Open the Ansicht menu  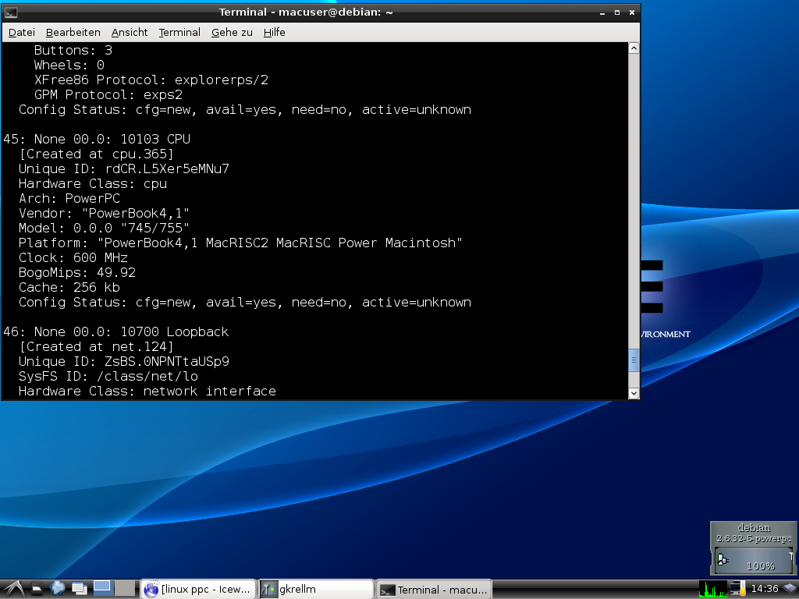130,33
